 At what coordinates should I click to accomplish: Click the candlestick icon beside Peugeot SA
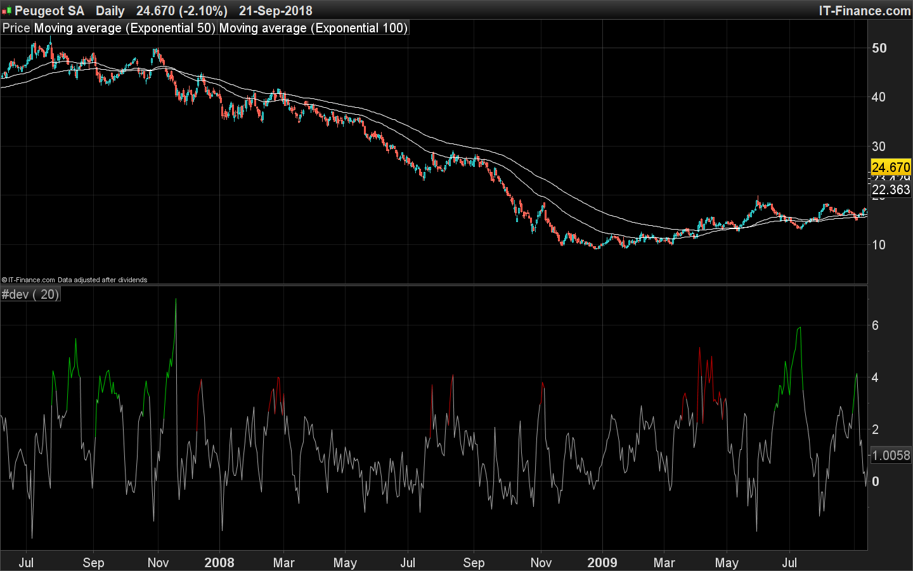[6, 11]
